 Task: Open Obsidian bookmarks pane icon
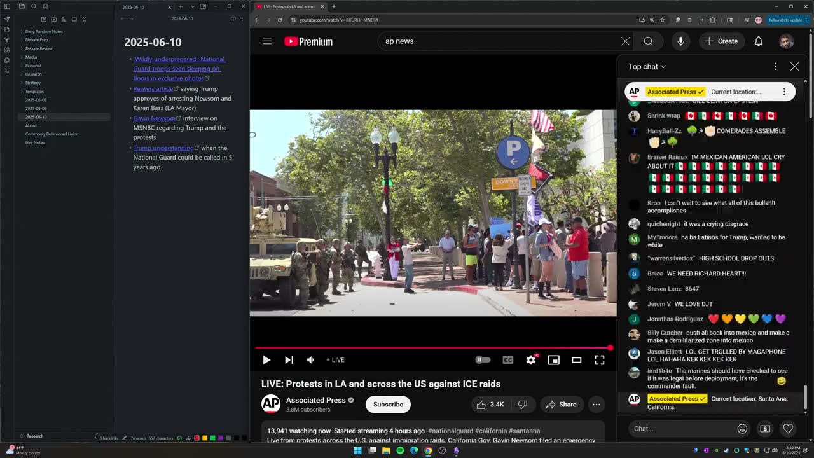click(45, 6)
